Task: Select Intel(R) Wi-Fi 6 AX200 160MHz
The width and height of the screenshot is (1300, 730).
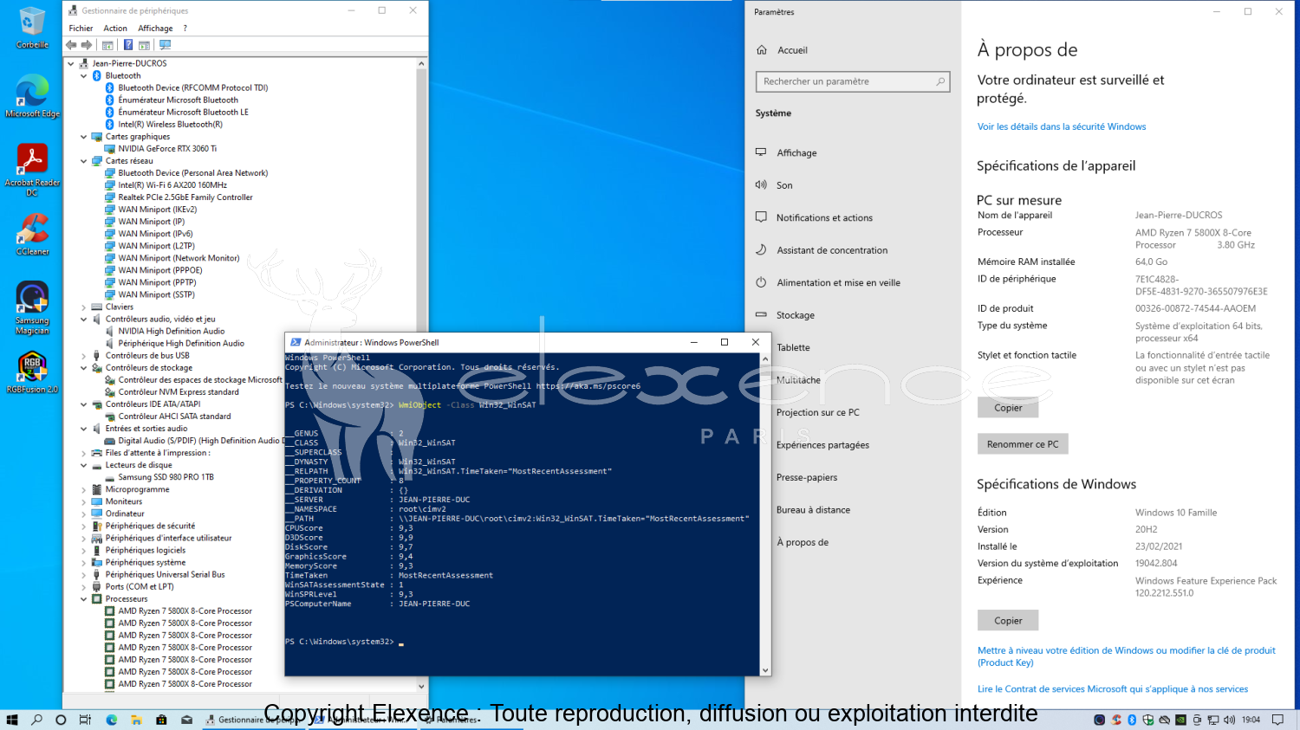Action: 172,185
